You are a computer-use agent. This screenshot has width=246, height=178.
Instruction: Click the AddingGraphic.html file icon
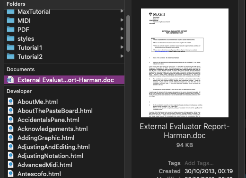(10, 138)
